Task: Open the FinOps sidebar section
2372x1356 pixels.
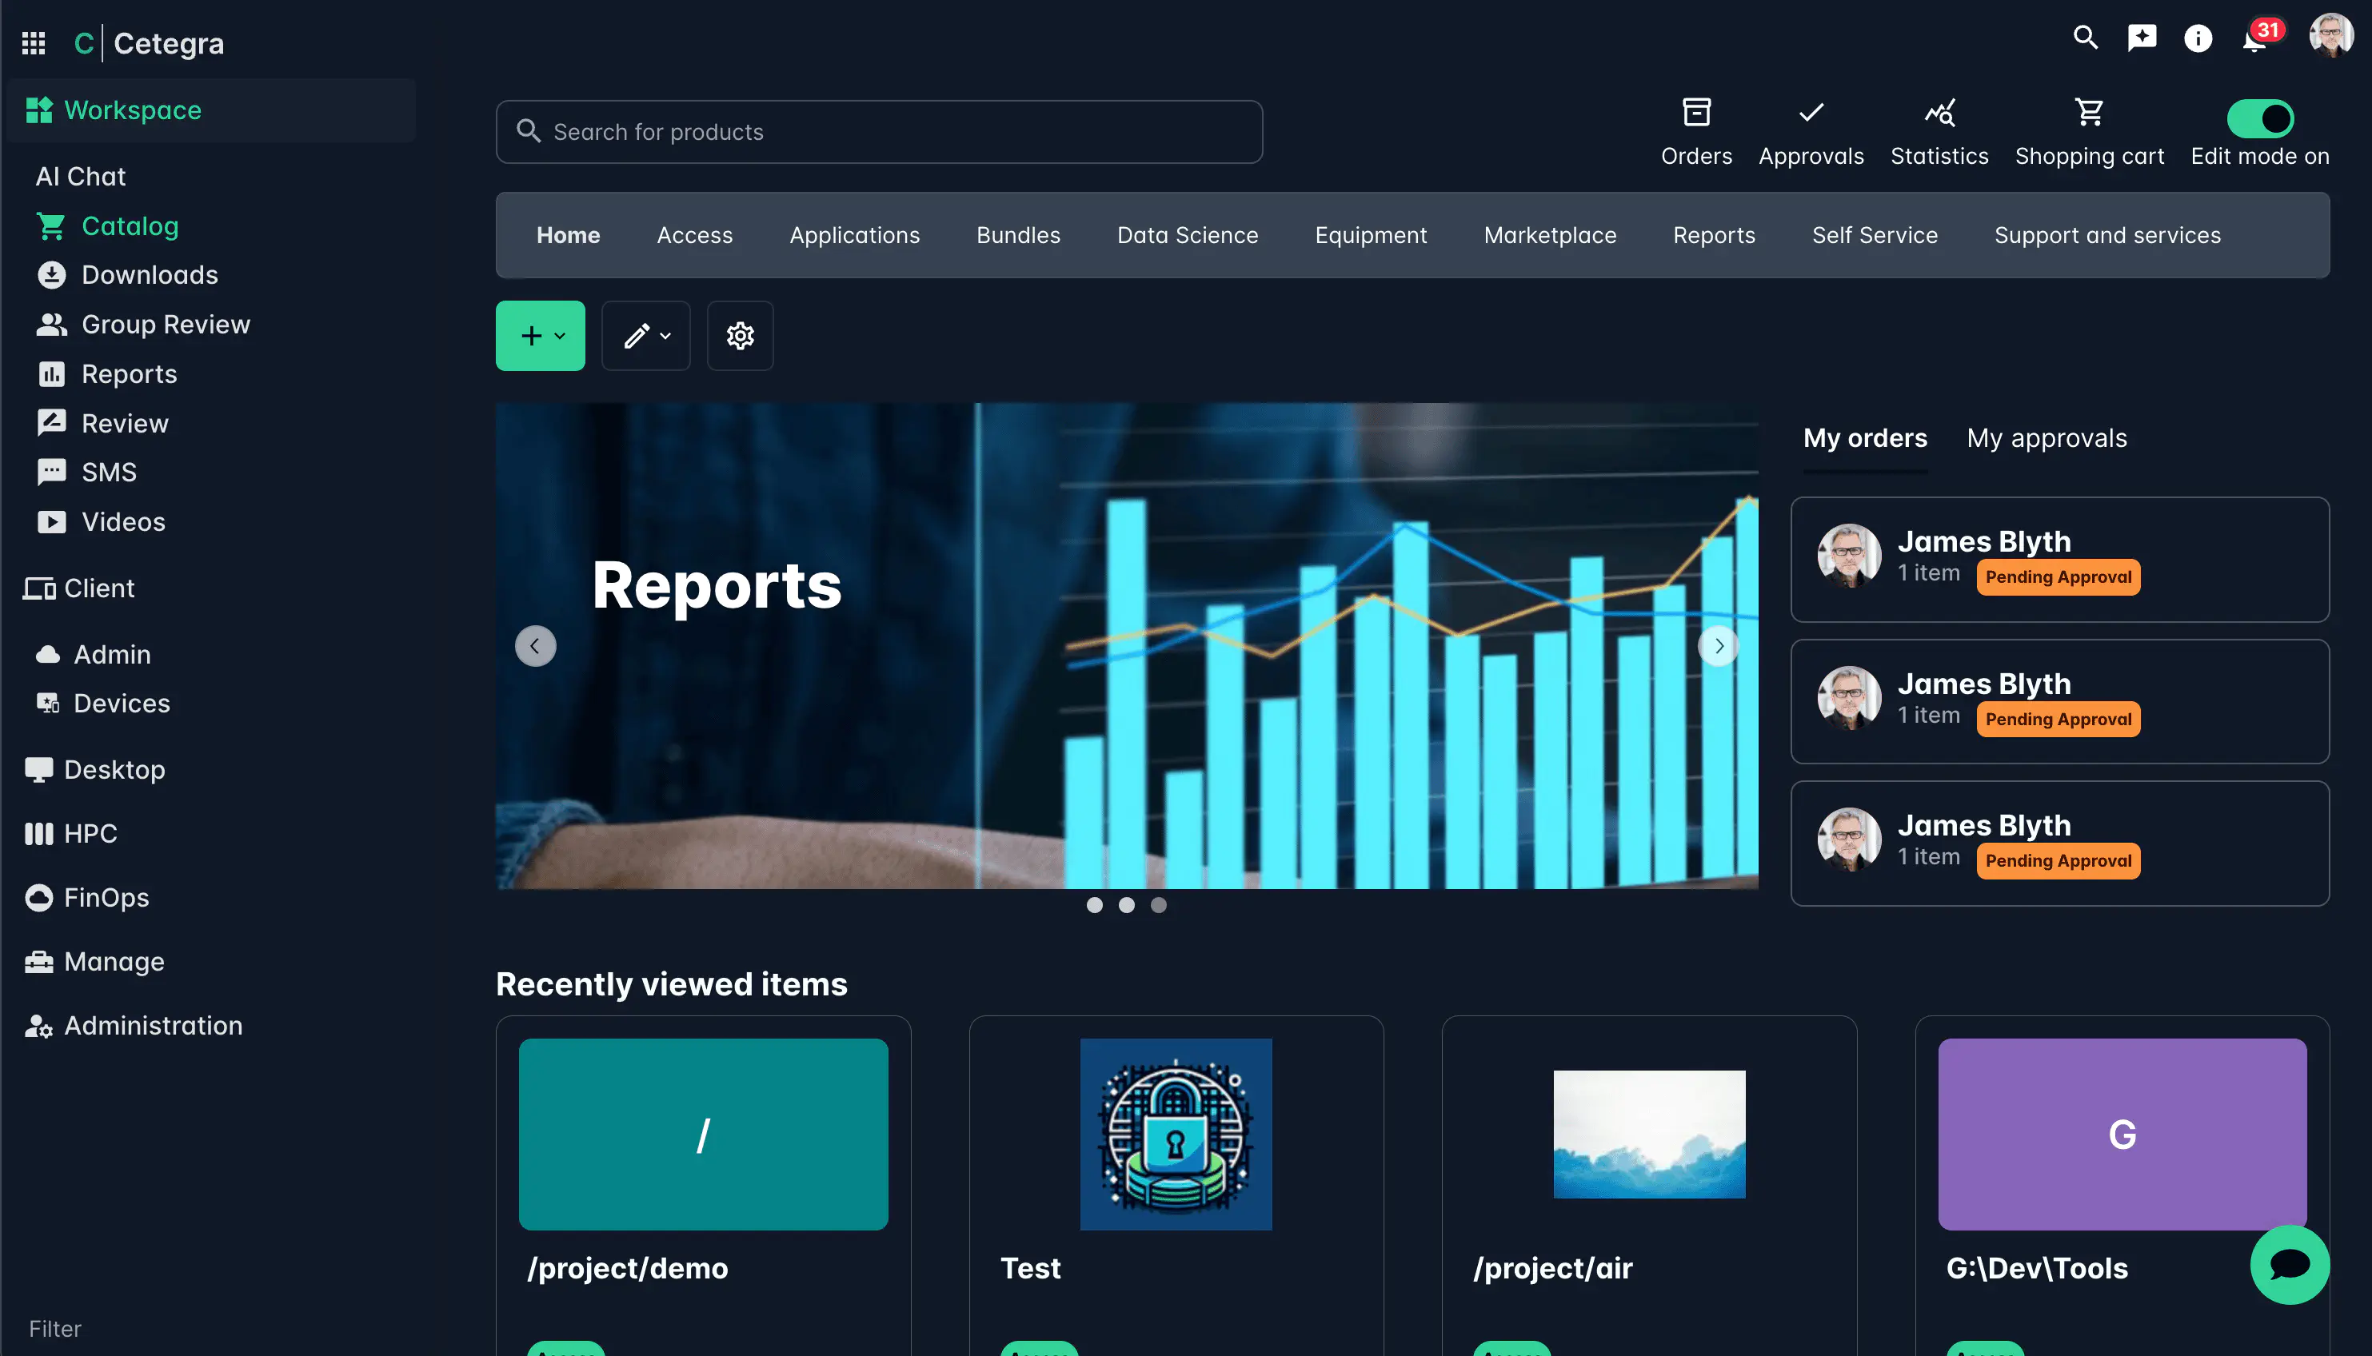Action: coord(106,897)
